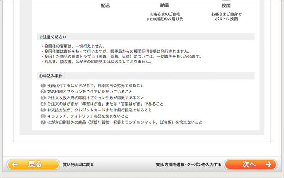Click note about 納品書、領収書 not sent
This screenshot has width=284, height=178.
(96, 62)
